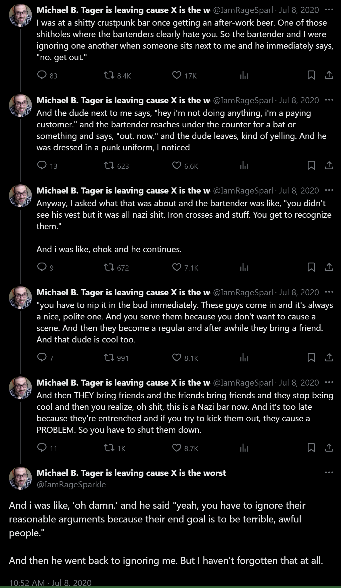View analytics of the "Nazi bar now" tweet
This screenshot has height=588, width=341.
244,448
